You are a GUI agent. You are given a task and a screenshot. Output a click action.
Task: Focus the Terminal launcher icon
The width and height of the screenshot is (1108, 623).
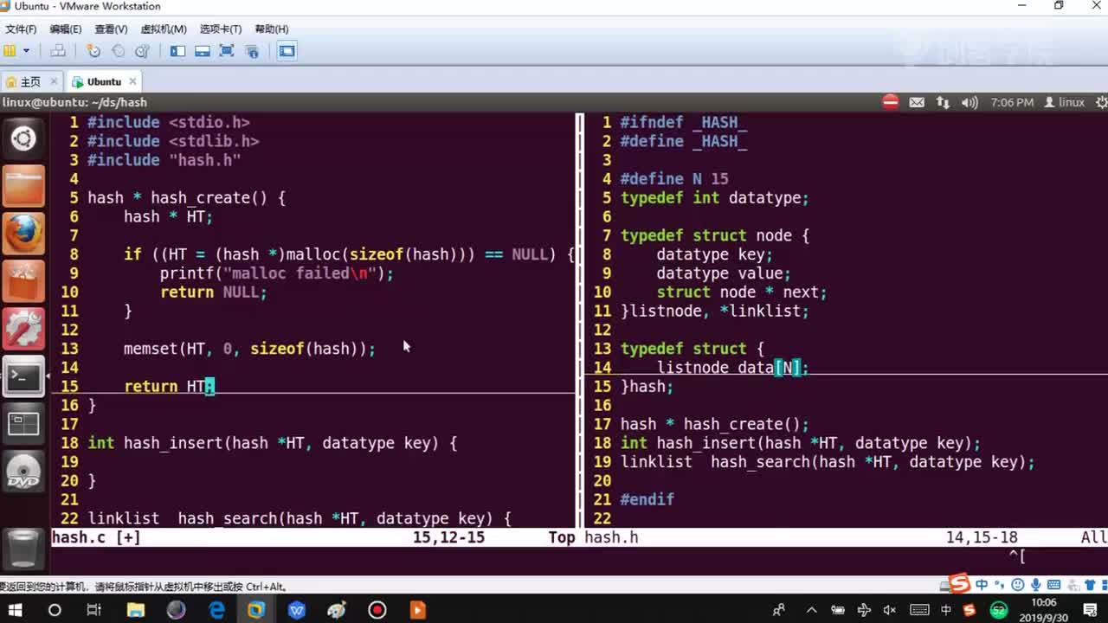23,375
